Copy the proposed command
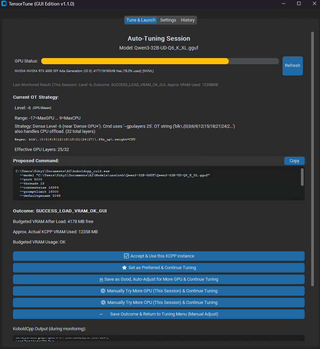Image resolution: width=320 pixels, height=349 pixels. click(x=294, y=161)
